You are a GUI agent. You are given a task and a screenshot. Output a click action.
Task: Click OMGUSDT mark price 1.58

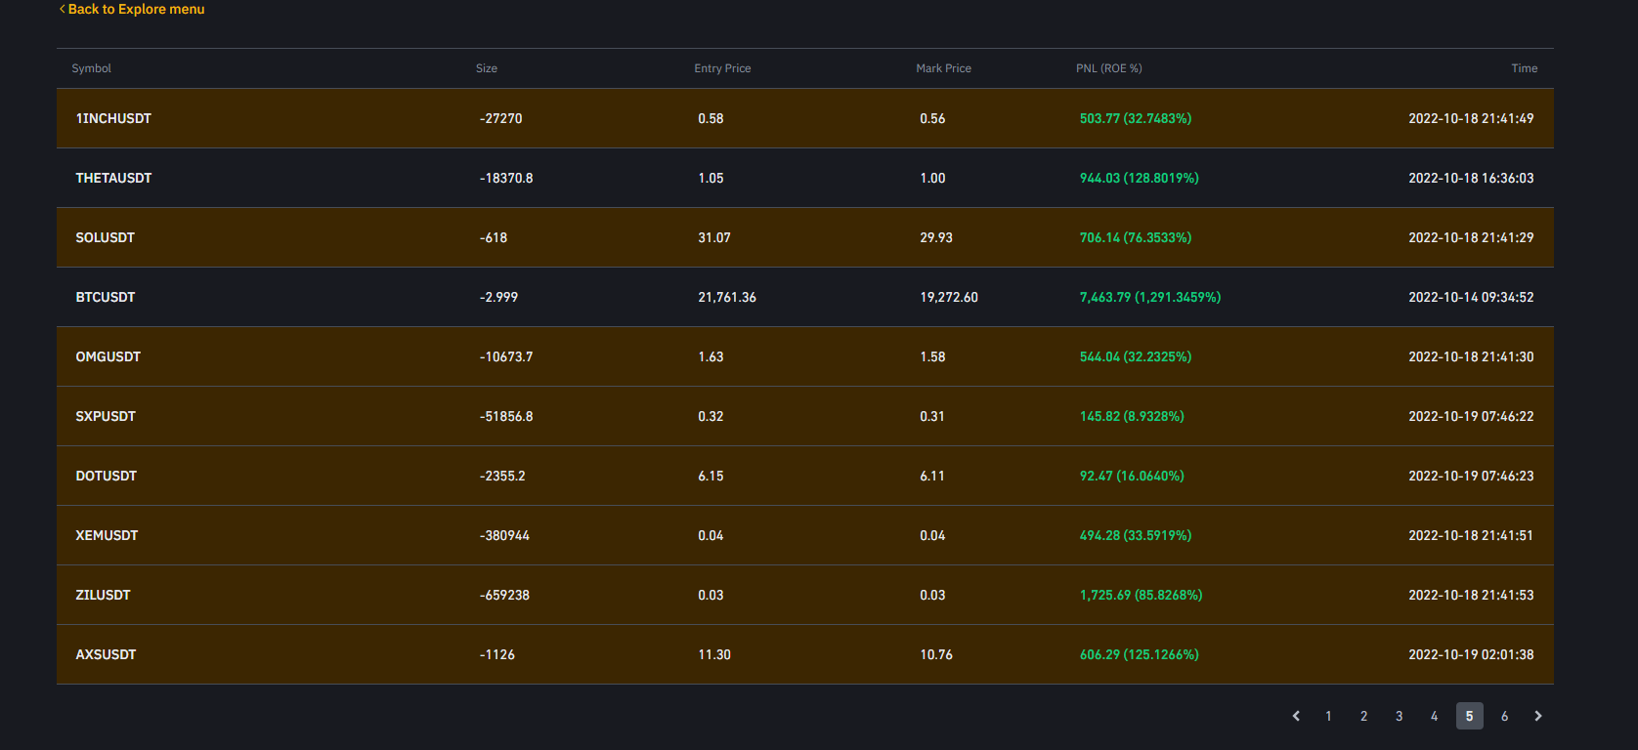[x=932, y=356]
